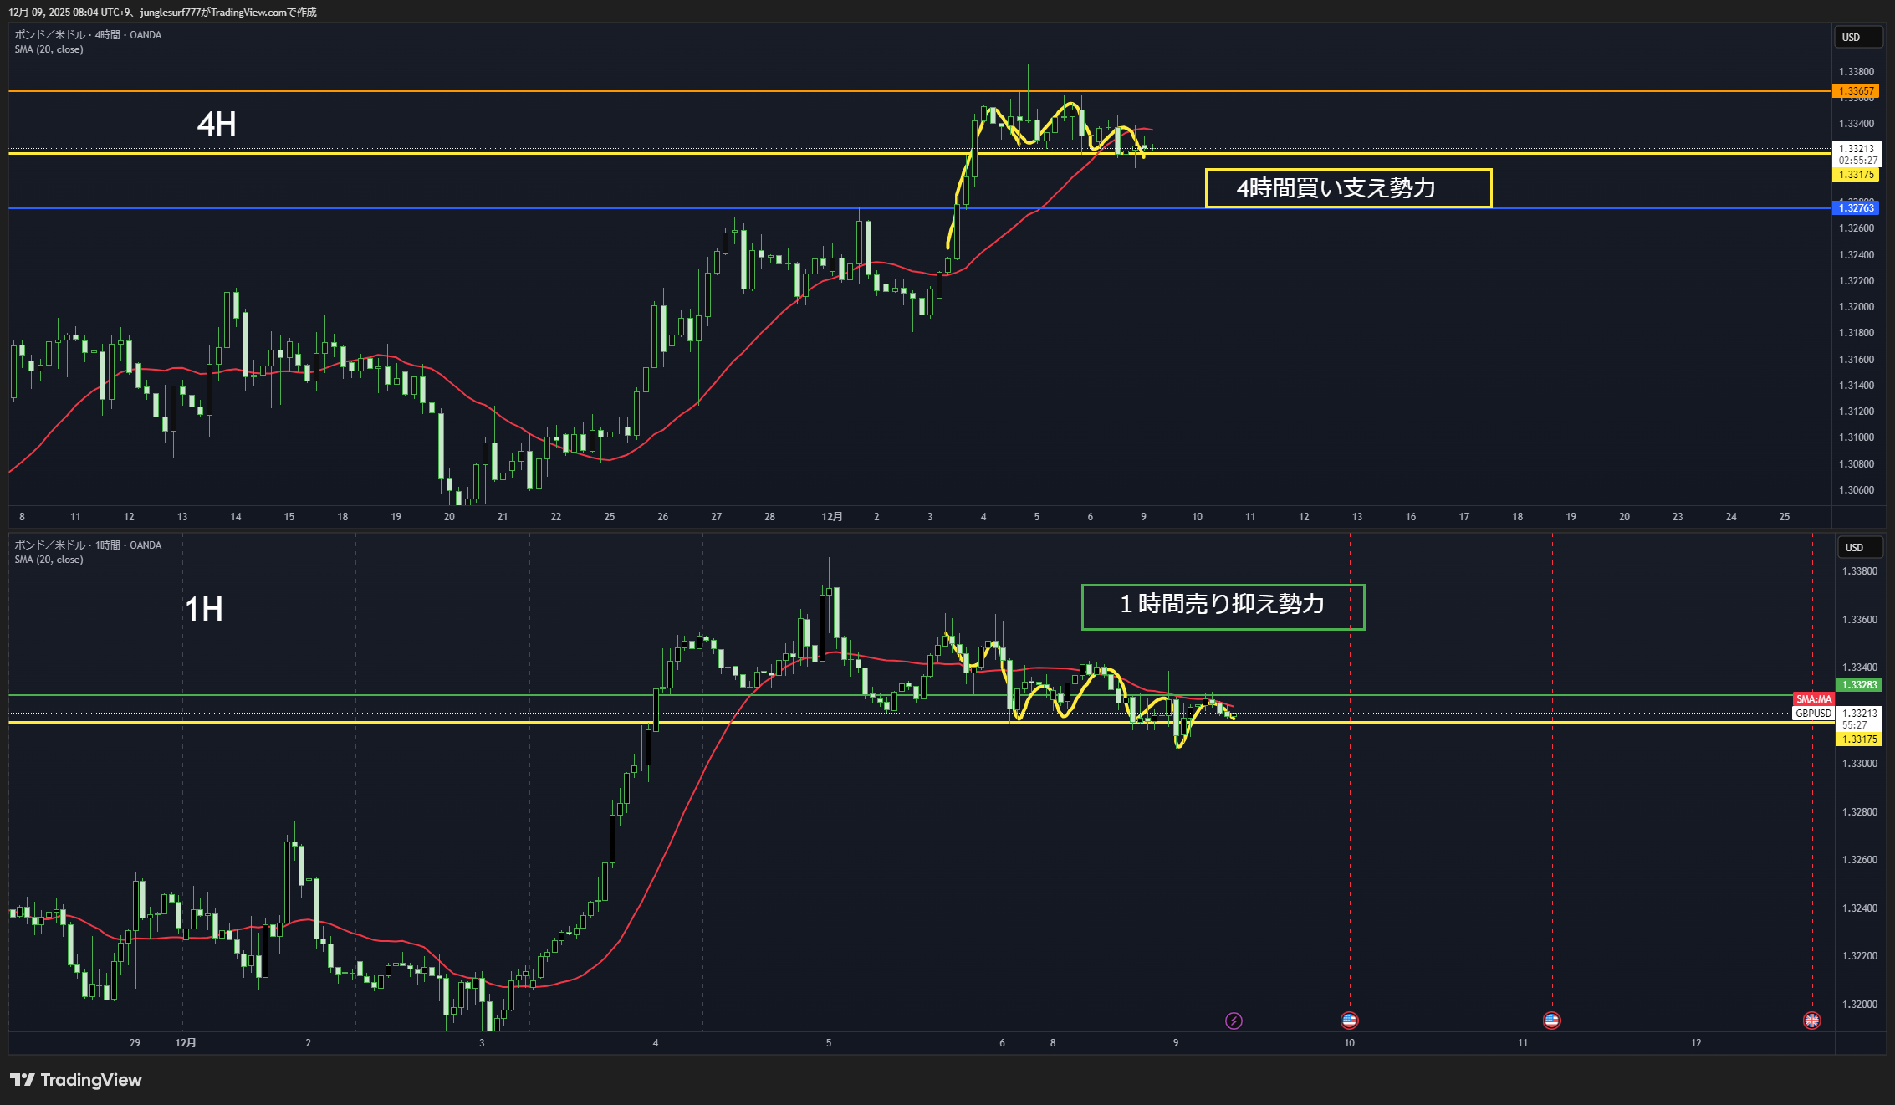Click the green 1.33283 price level label
This screenshot has height=1105, width=1895.
click(x=1859, y=685)
